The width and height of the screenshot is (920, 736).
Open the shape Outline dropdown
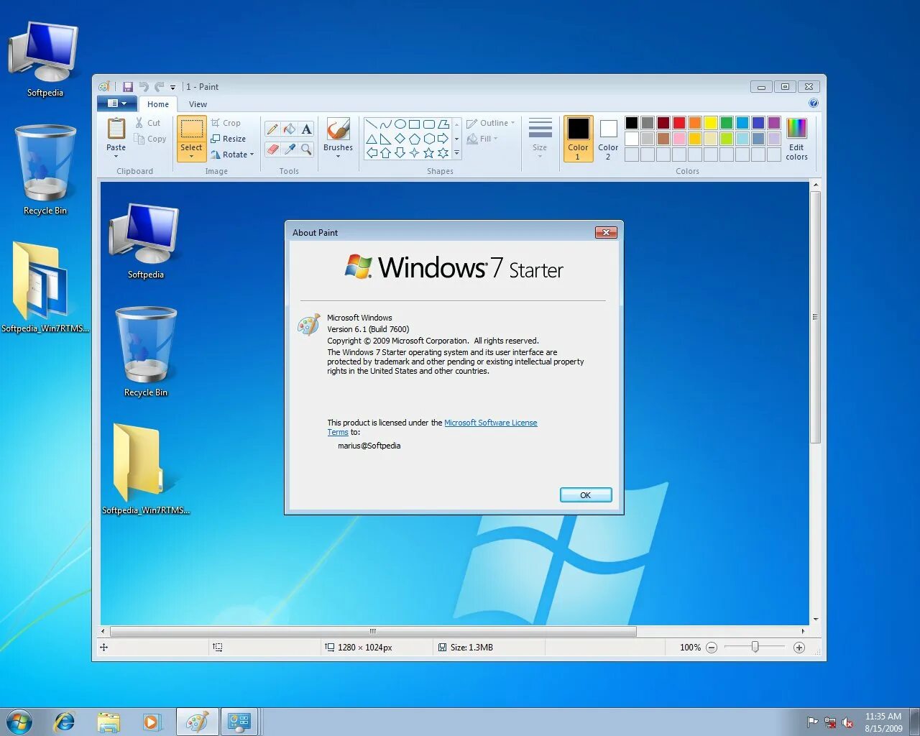coord(491,123)
